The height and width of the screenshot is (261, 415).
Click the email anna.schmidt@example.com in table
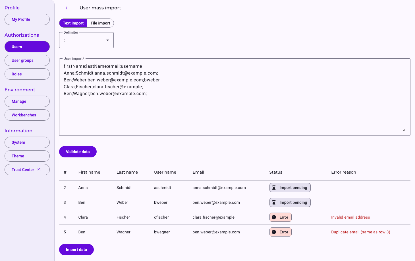tap(219, 188)
